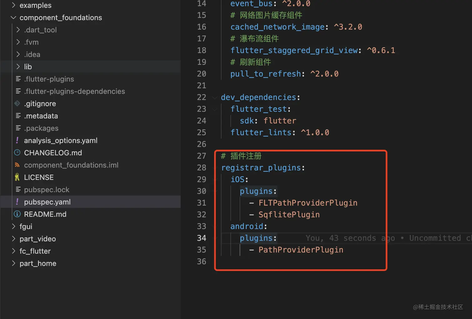Click the key icon beside LICENSE

coord(17,177)
